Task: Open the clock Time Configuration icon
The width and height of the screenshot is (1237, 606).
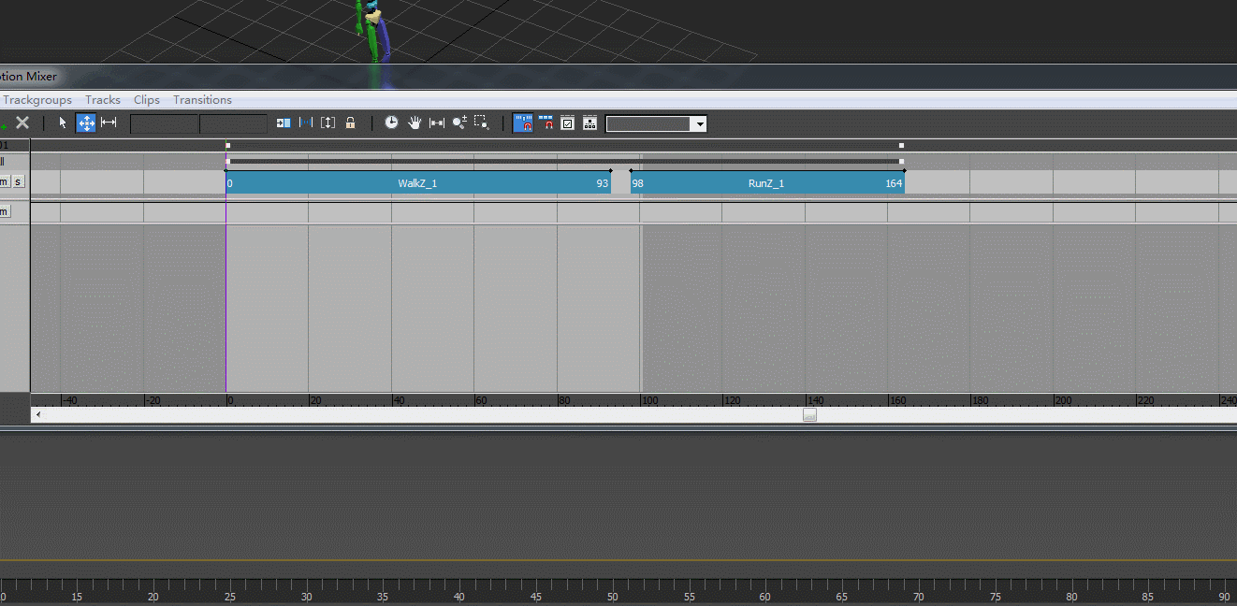Action: 392,123
